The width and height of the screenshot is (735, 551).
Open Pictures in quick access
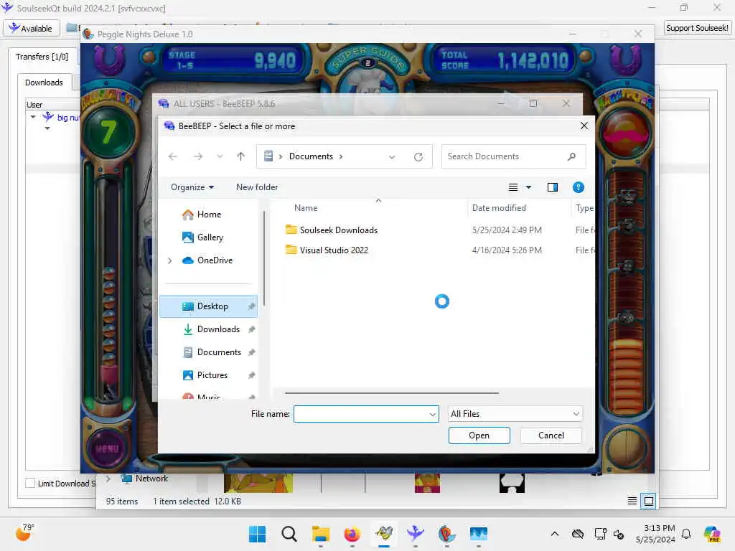click(x=212, y=375)
